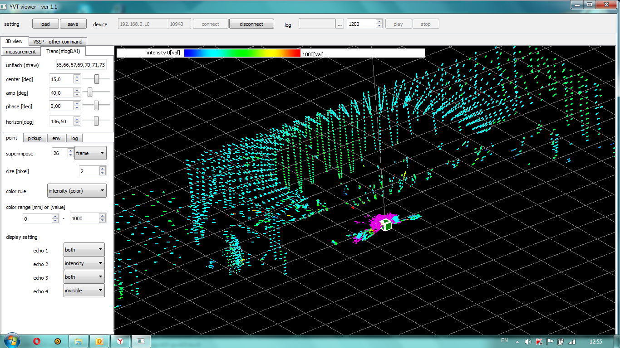Click the sensor cube in 3D view
The image size is (620, 349).
click(x=386, y=224)
